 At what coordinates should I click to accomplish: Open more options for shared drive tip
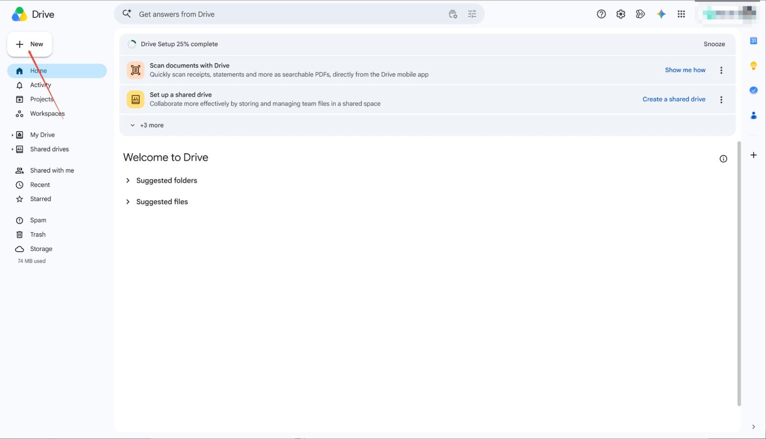tap(721, 100)
